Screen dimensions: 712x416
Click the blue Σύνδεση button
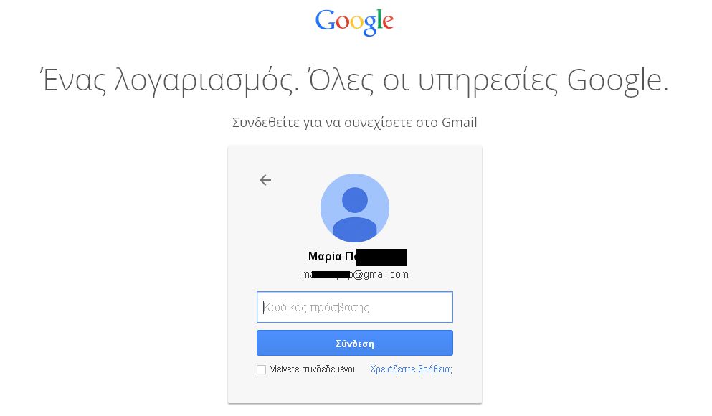(355, 343)
